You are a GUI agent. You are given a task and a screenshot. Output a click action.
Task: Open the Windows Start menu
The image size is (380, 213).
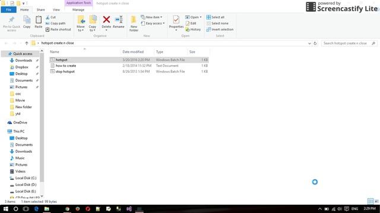[6, 209]
